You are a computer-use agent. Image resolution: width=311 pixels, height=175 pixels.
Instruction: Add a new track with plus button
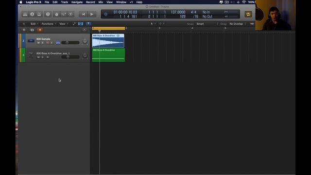coord(24,30)
